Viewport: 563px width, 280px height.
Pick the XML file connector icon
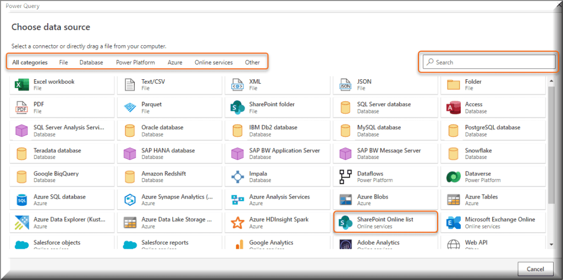[x=237, y=85]
